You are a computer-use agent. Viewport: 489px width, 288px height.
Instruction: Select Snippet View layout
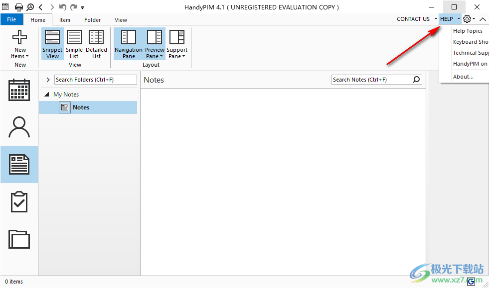click(52, 44)
